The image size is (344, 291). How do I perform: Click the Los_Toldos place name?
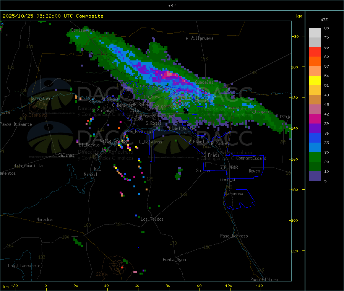coord(152,219)
